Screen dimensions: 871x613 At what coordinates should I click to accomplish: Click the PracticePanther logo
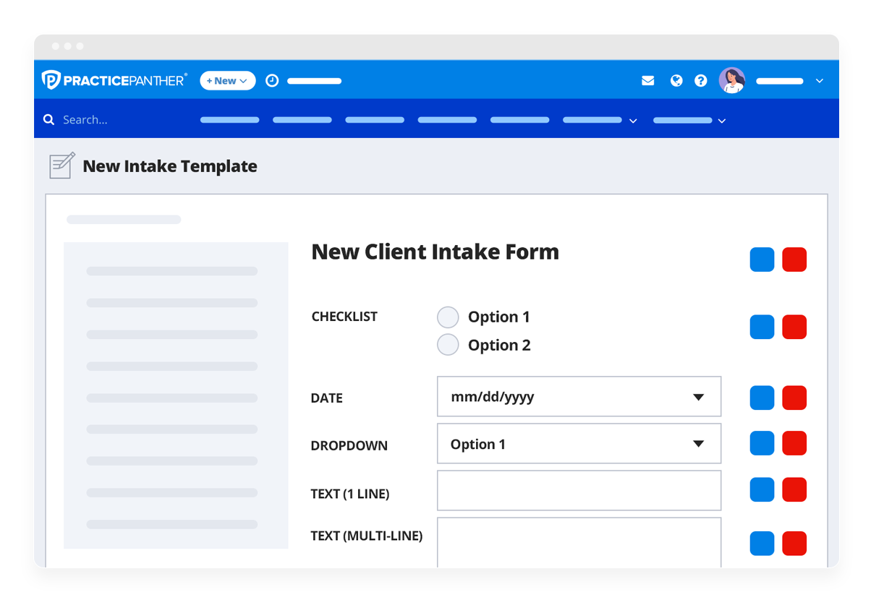pyautogui.click(x=114, y=80)
